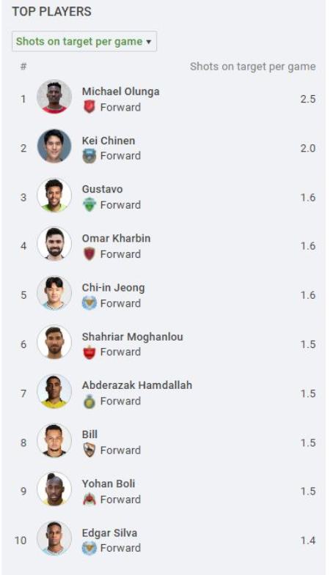Click Yohan Boli's team crest icon
Viewport: 330px width, 575px height.
tap(89, 500)
